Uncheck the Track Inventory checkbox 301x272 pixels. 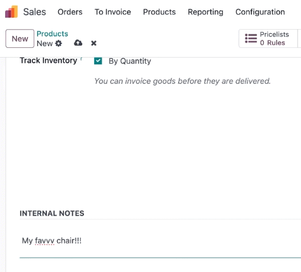click(98, 61)
